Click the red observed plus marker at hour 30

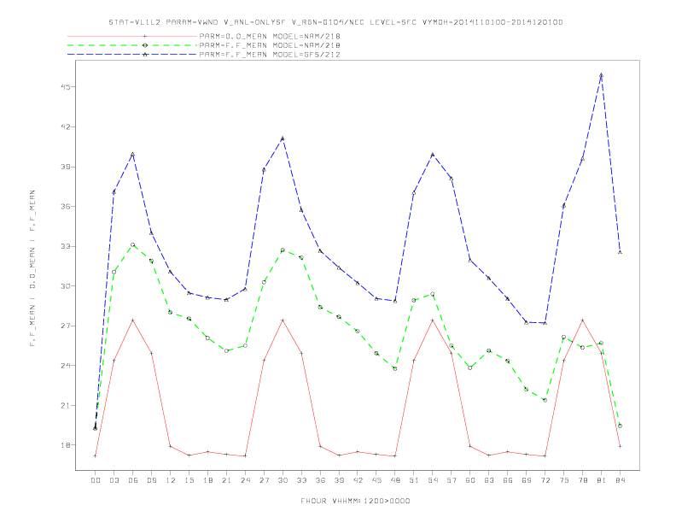[x=283, y=320]
